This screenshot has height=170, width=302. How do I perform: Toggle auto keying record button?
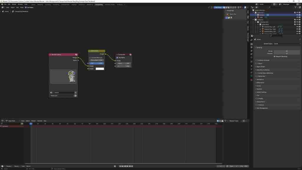115,166
